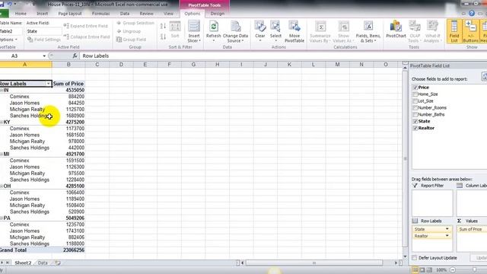This screenshot has width=487, height=274.
Task: Open Summarize Values By
Action: coord(320,31)
